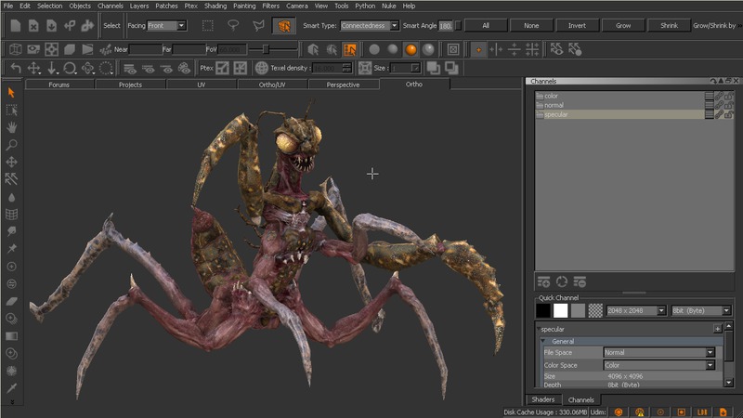Open the 2048 x 2048 size dropdown

[636, 310]
